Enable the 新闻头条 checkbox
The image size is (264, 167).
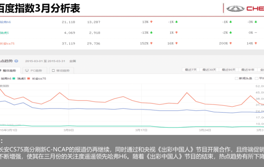236,78
